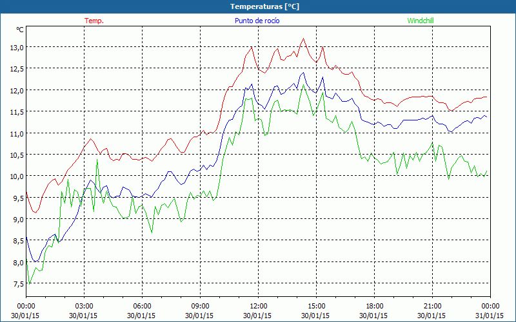516x322 pixels.
Task: Click the Temperaturas [°C] chart title
Action: click(264, 6)
